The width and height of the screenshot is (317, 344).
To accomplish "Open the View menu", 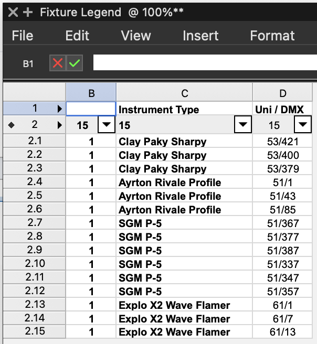I will [x=135, y=36].
